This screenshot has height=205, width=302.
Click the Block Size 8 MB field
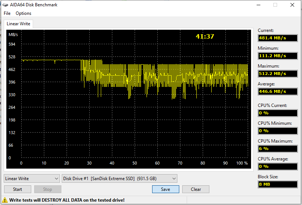[x=277, y=185]
